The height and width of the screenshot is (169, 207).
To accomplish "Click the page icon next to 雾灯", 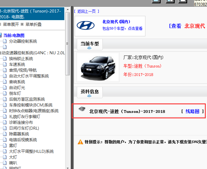I will (5, 146).
